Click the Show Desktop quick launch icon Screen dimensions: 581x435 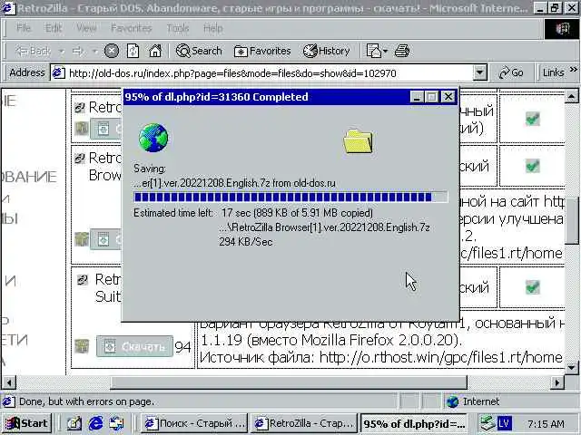[74, 423]
